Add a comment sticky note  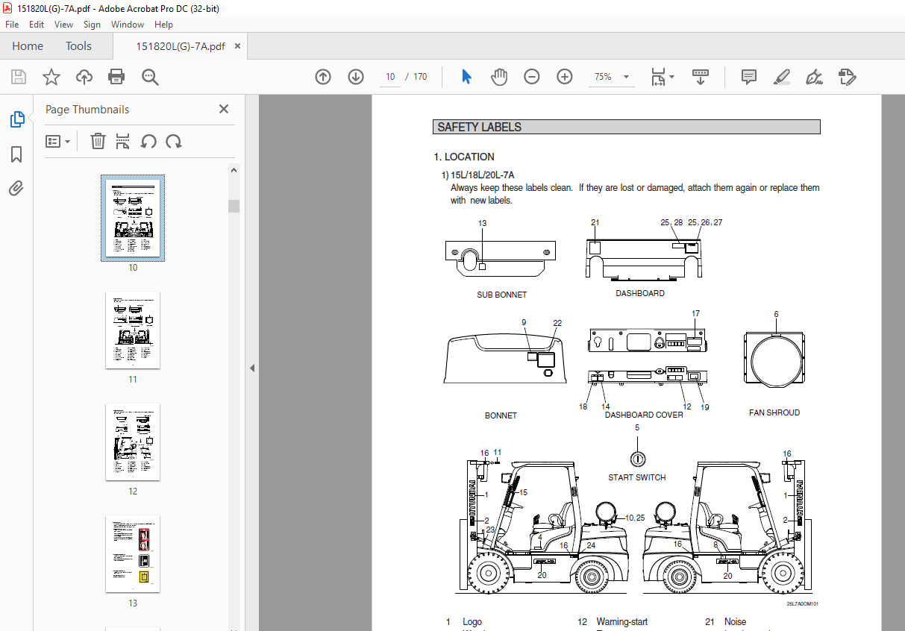tap(748, 77)
